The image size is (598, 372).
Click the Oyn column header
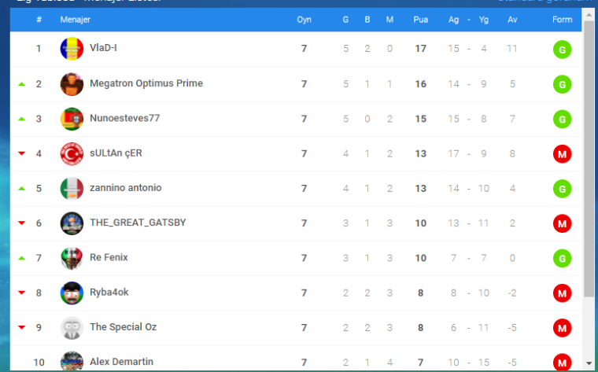point(304,20)
